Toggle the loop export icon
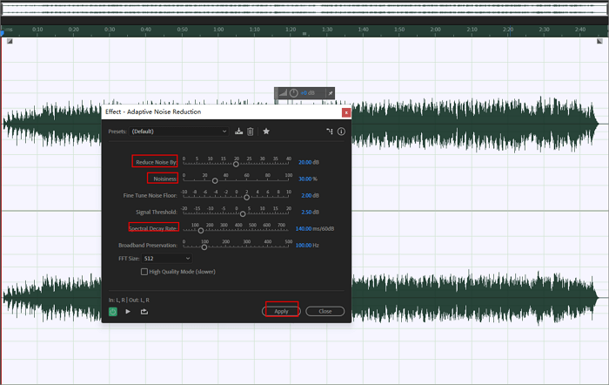This screenshot has width=609, height=385. coord(144,311)
